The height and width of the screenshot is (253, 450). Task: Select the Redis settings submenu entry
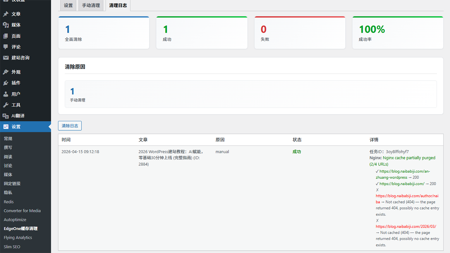(9, 201)
